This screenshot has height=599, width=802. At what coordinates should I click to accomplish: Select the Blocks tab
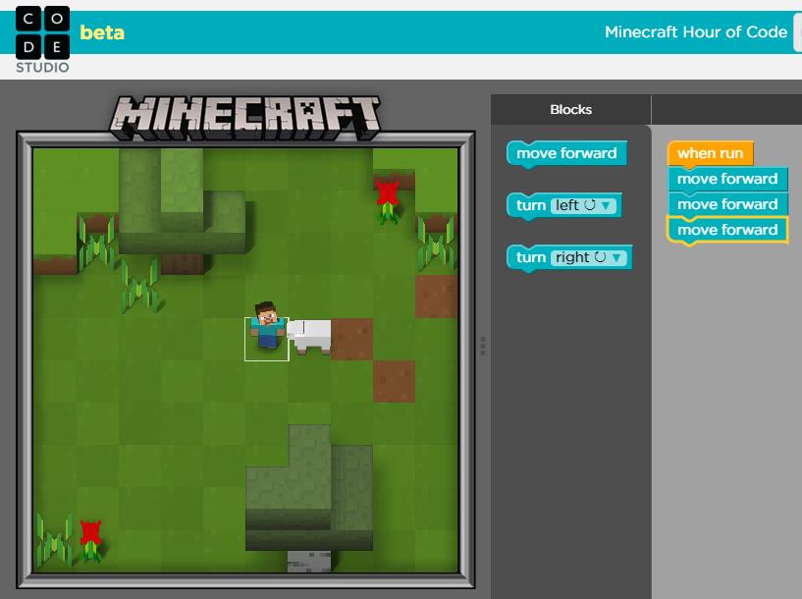pyautogui.click(x=570, y=109)
